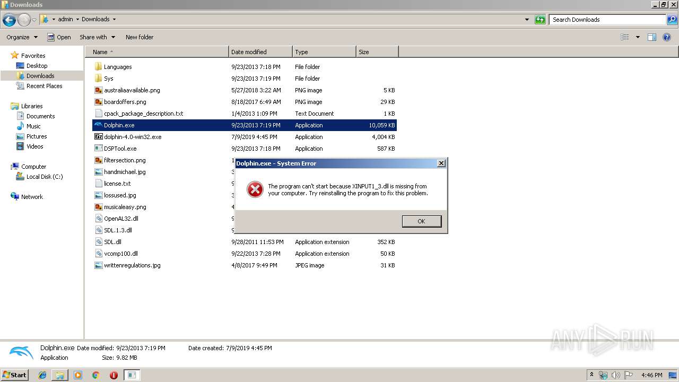Viewport: 679px width, 382px height.
Task: Click the Search Downloads field
Action: (x=608, y=20)
